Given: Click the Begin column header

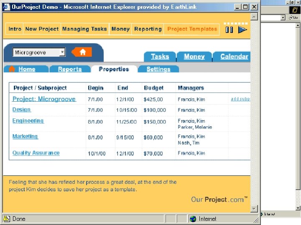Looking at the screenshot, I should (x=96, y=88).
